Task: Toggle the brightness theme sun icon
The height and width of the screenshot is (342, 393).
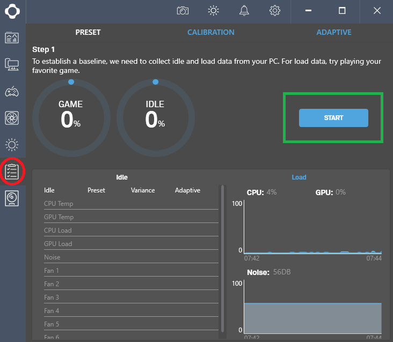Action: coord(213,11)
